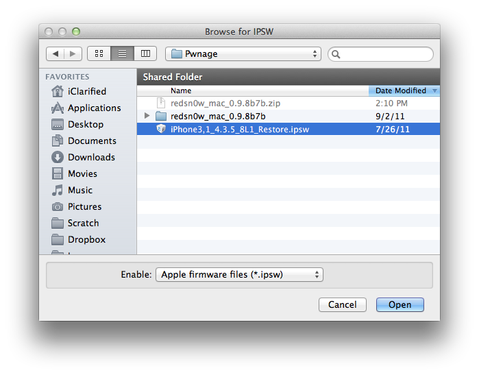The width and height of the screenshot is (479, 375).
Task: Select iPhone3,1_4.3.5_8L1_Restore.ipsw file
Action: [x=288, y=130]
